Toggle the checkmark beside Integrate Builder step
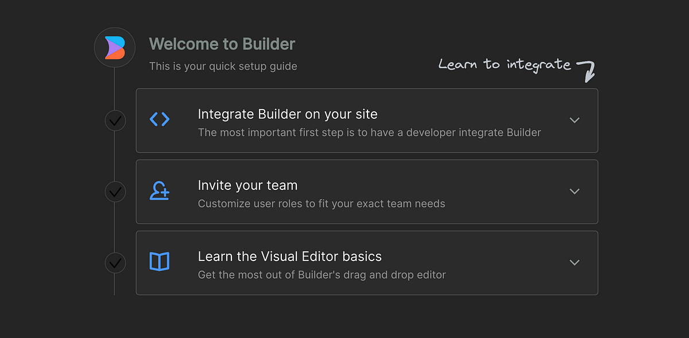 click(x=115, y=121)
